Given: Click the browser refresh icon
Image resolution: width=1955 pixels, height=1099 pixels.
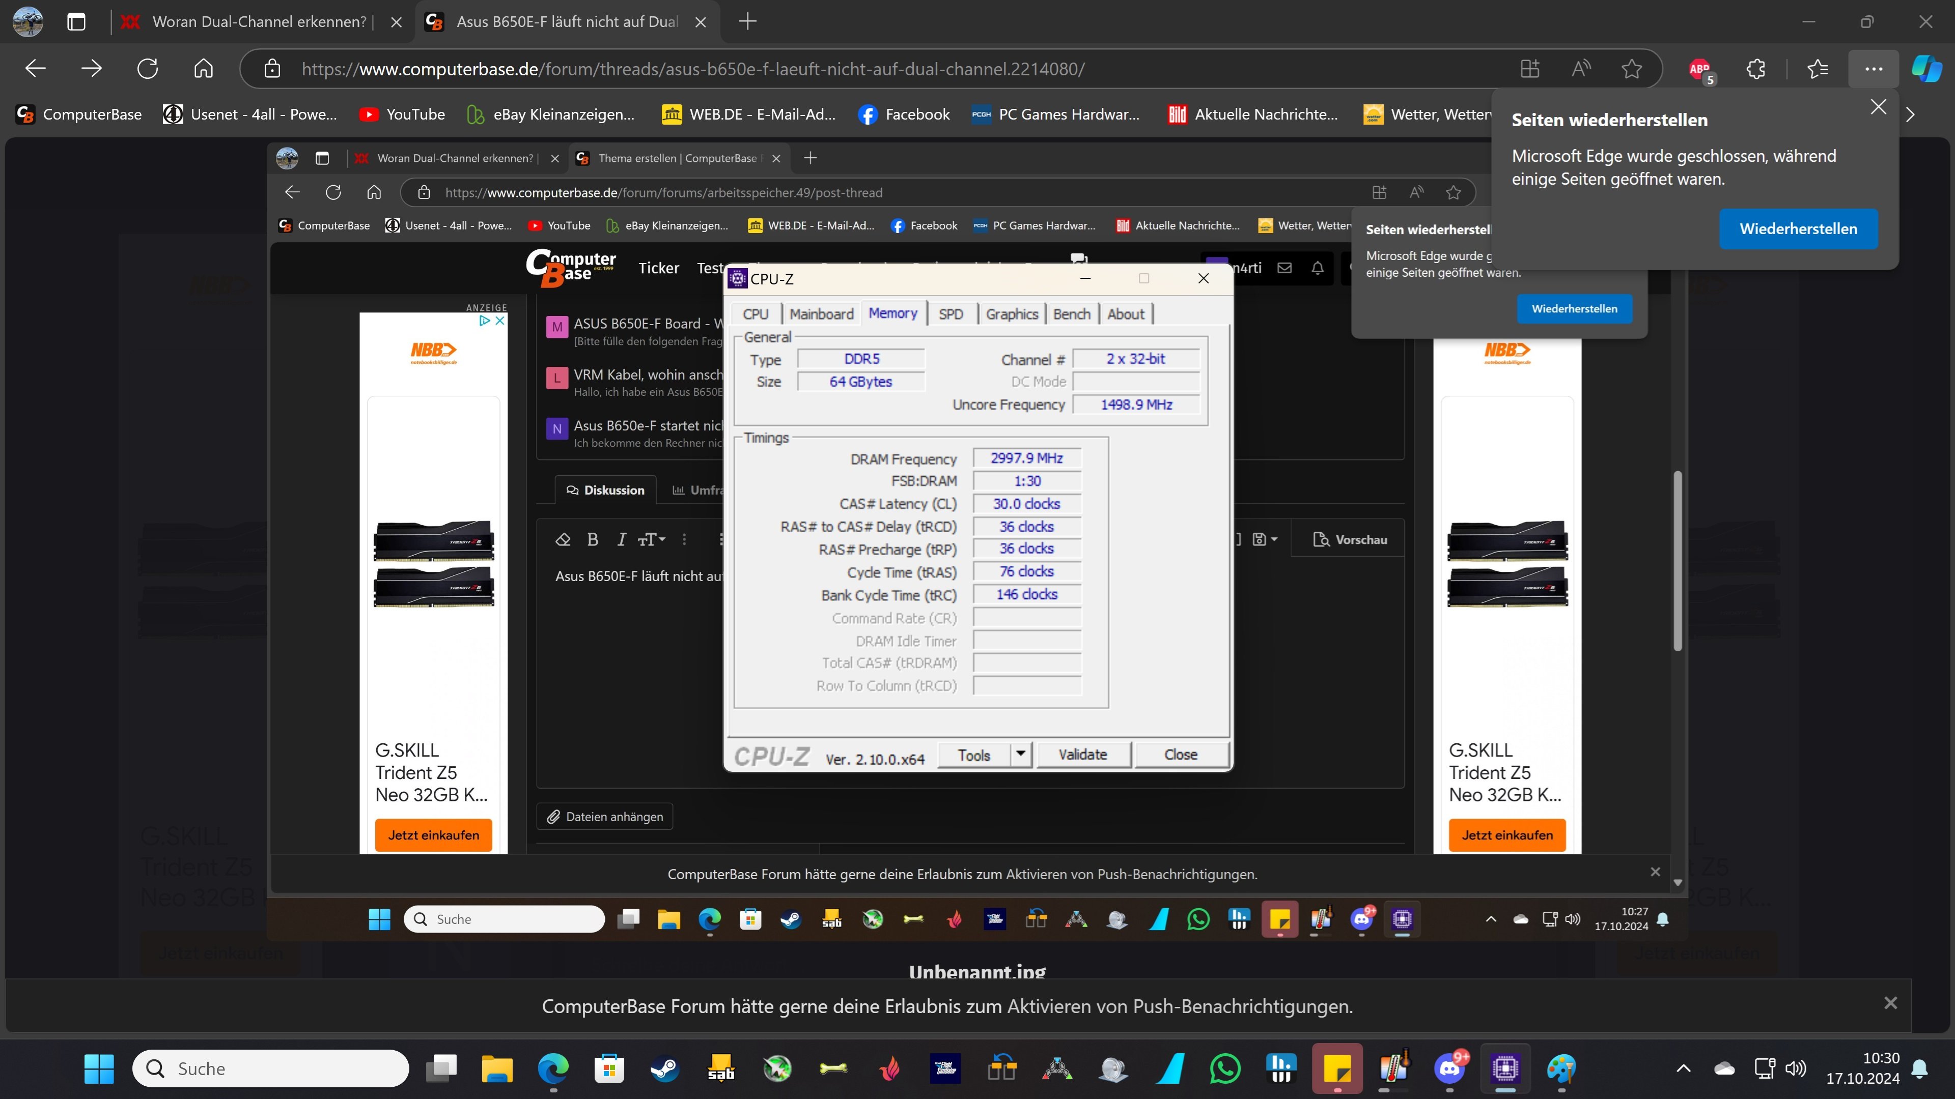Looking at the screenshot, I should pyautogui.click(x=147, y=69).
